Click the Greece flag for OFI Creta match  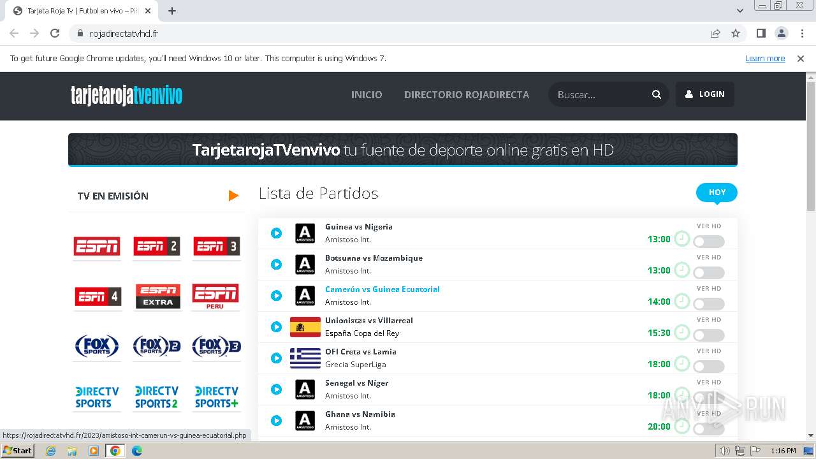click(305, 358)
